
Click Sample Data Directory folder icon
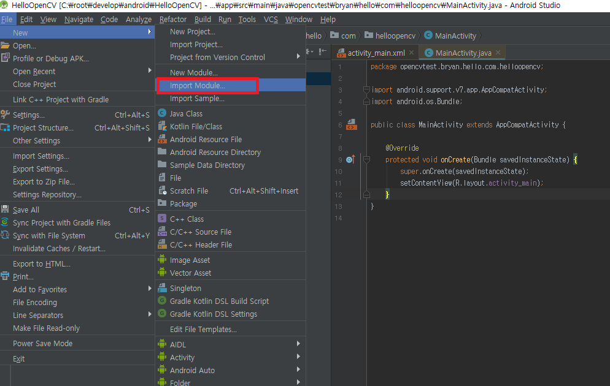162,165
